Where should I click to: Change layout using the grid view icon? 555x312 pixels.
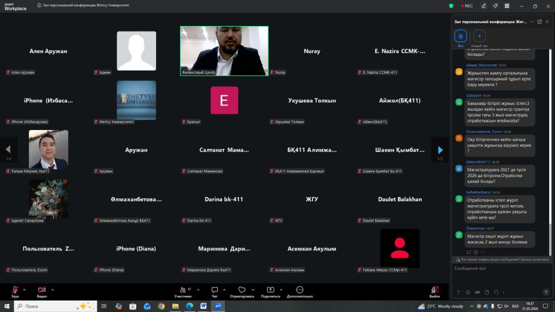pos(508,6)
